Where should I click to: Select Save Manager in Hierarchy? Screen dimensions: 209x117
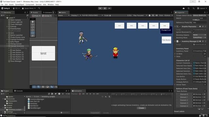click(x=16, y=61)
